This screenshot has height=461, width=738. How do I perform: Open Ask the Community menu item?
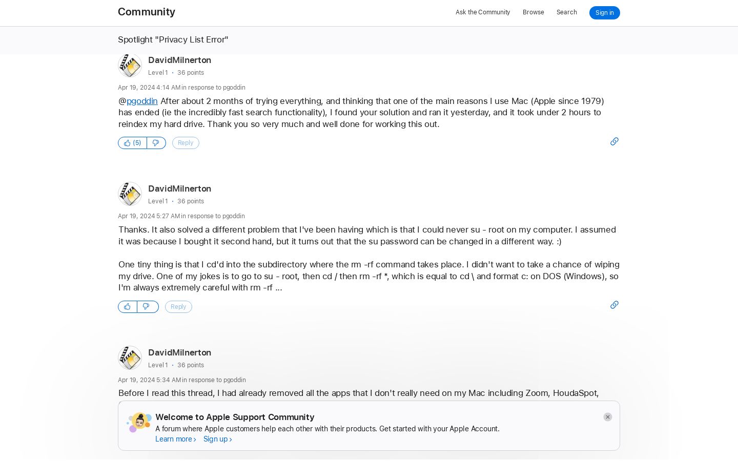tap(483, 12)
